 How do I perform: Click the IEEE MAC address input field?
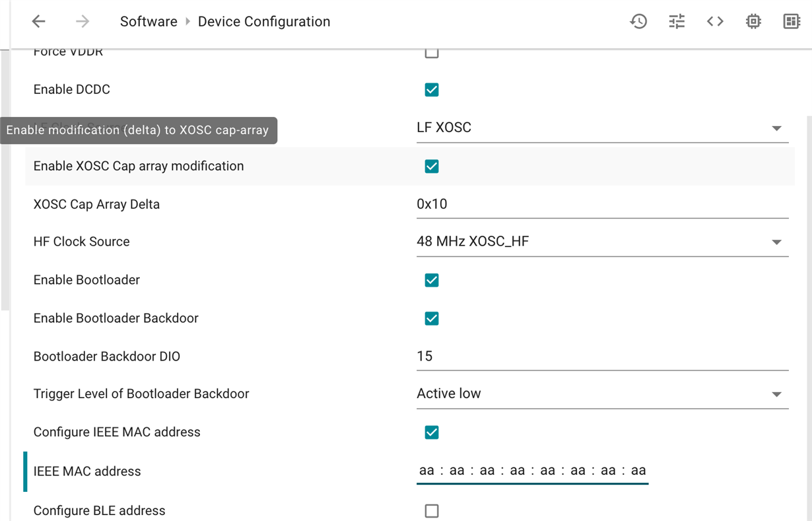(x=532, y=471)
